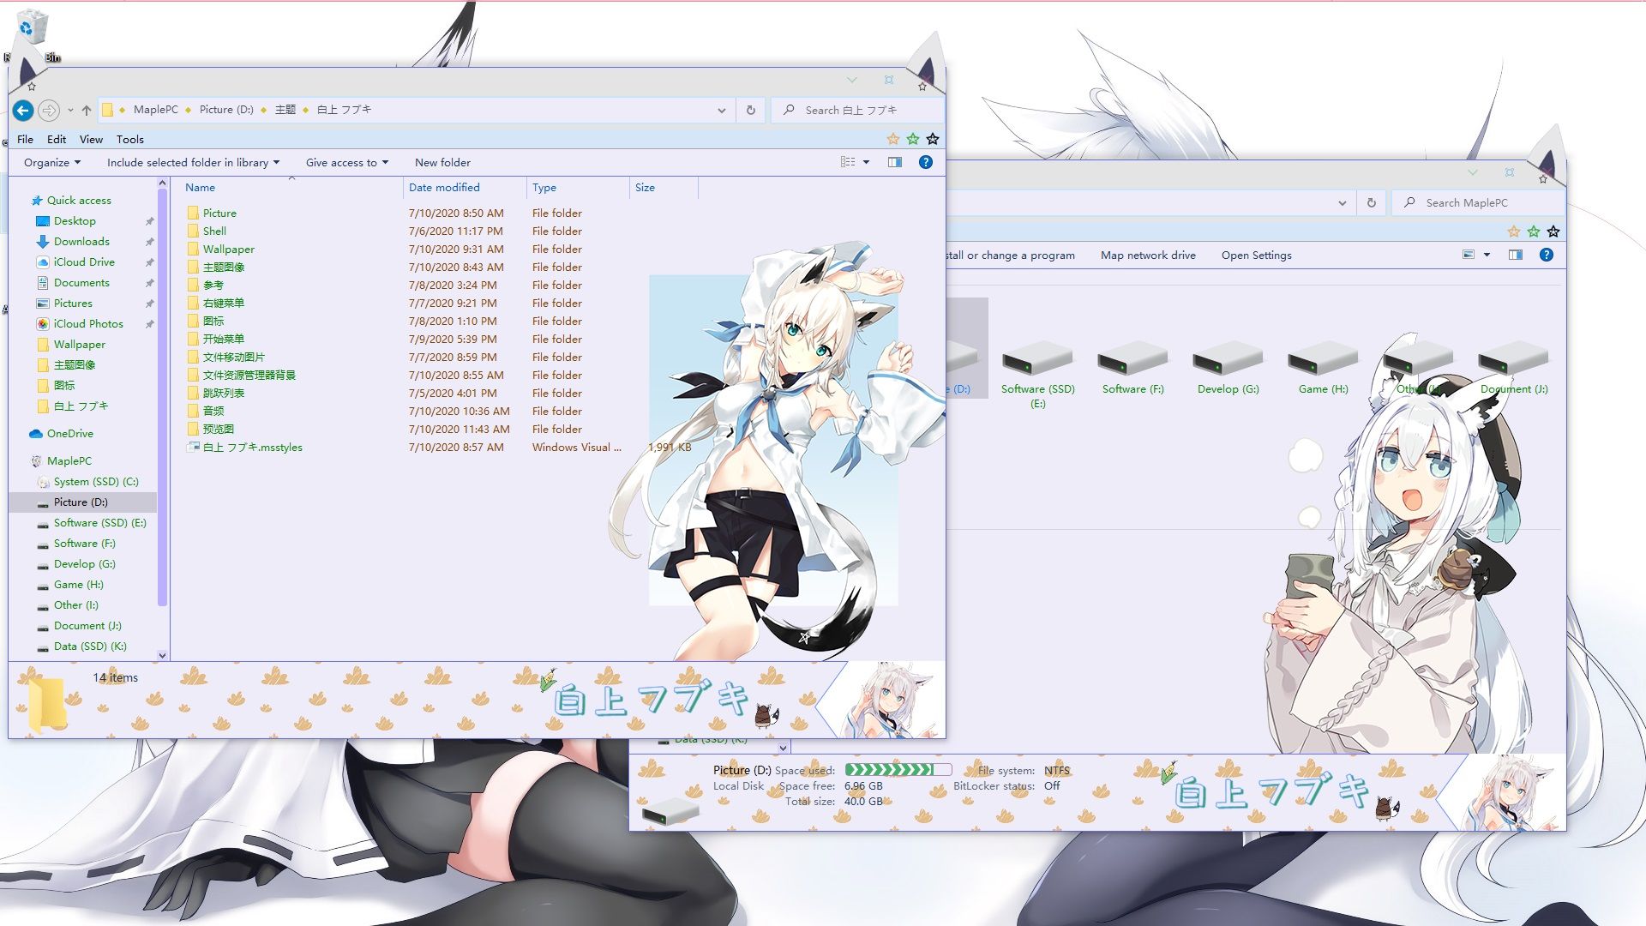This screenshot has width=1646, height=926.
Task: Open recent locations dropdown arrow
Action: pyautogui.click(x=70, y=110)
